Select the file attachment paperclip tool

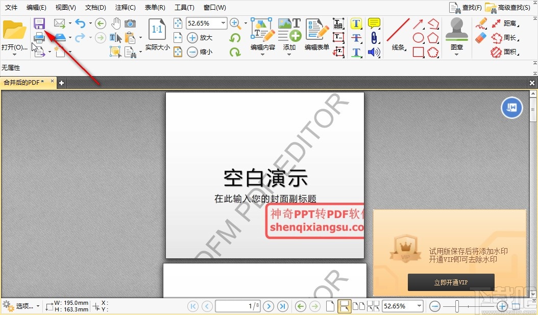(374, 37)
